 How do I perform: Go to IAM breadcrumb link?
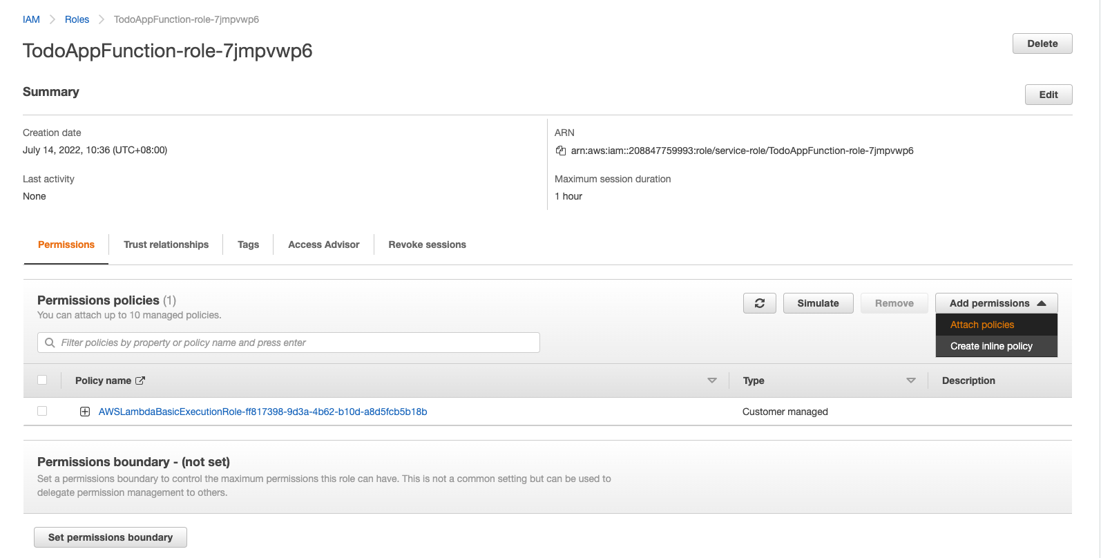pos(31,19)
